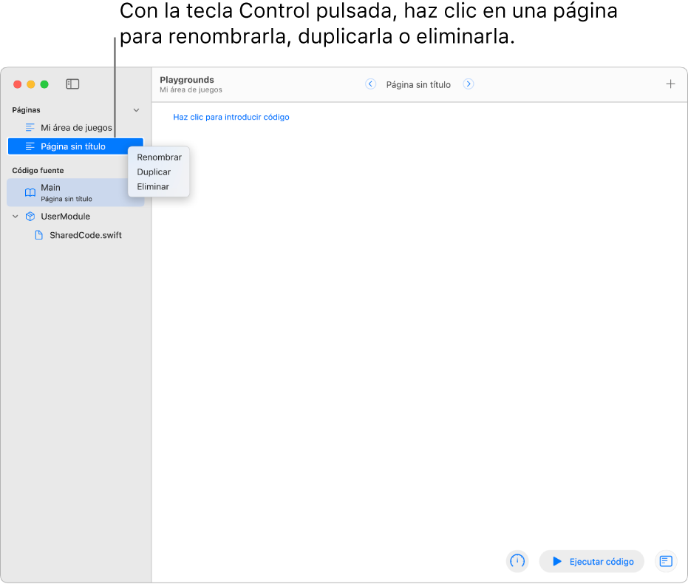Click the Código fuente section header
Screen dimensions: 688x584
pos(38,170)
